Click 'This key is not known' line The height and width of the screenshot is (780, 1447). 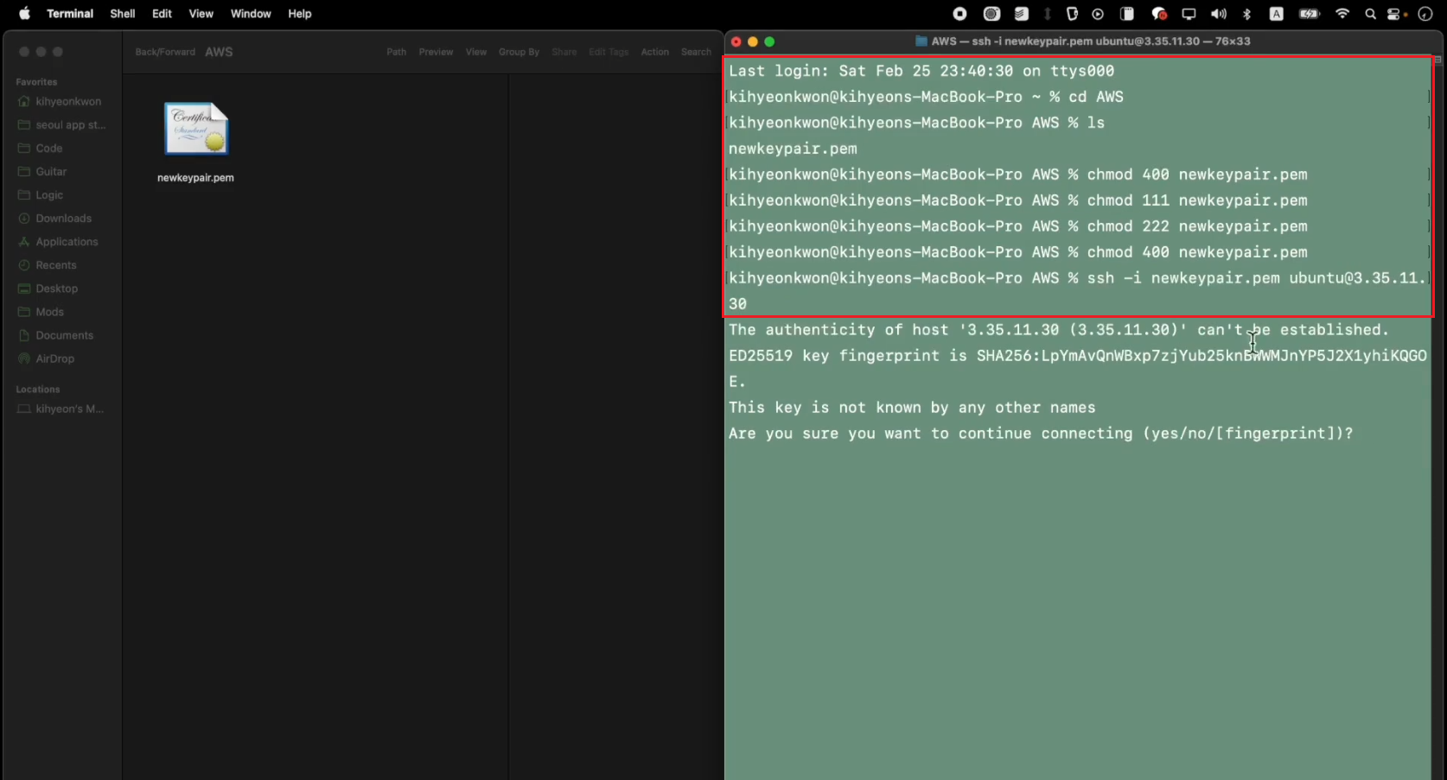(x=912, y=408)
